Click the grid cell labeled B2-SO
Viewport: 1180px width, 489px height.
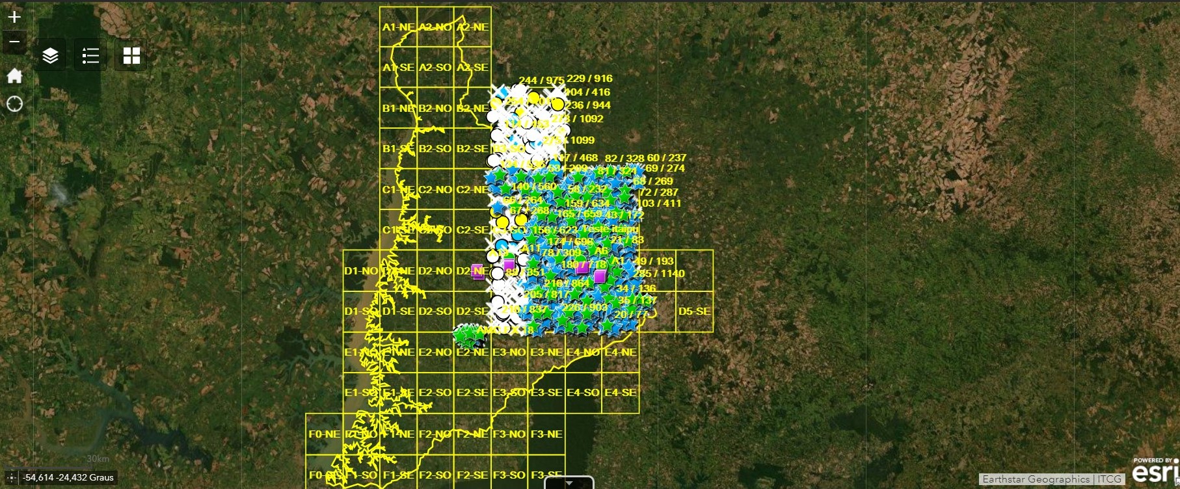(x=435, y=148)
